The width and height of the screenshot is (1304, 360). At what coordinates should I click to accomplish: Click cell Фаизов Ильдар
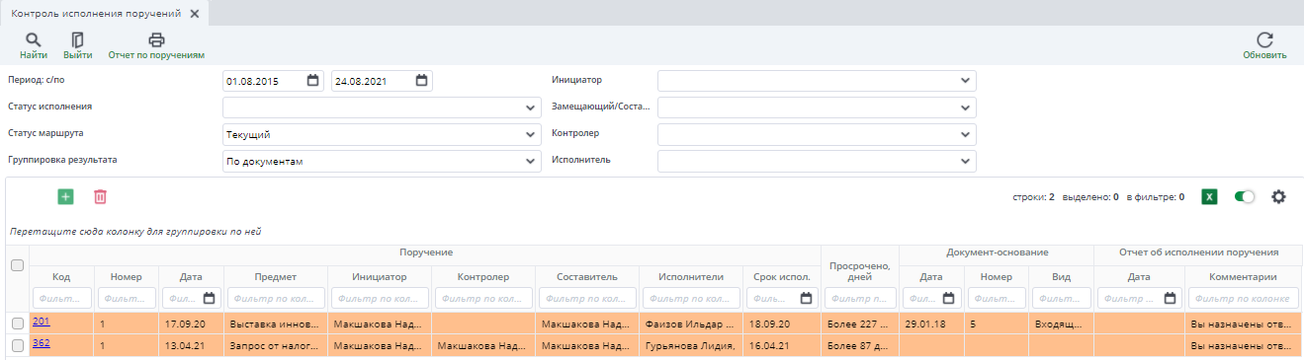click(x=690, y=324)
